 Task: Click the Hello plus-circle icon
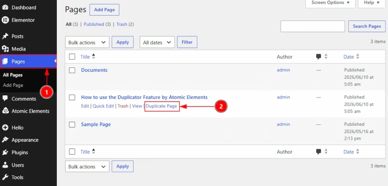click(x=5, y=128)
